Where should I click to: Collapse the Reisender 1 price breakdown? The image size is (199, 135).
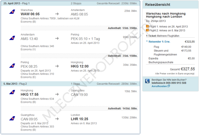coord(147,41)
